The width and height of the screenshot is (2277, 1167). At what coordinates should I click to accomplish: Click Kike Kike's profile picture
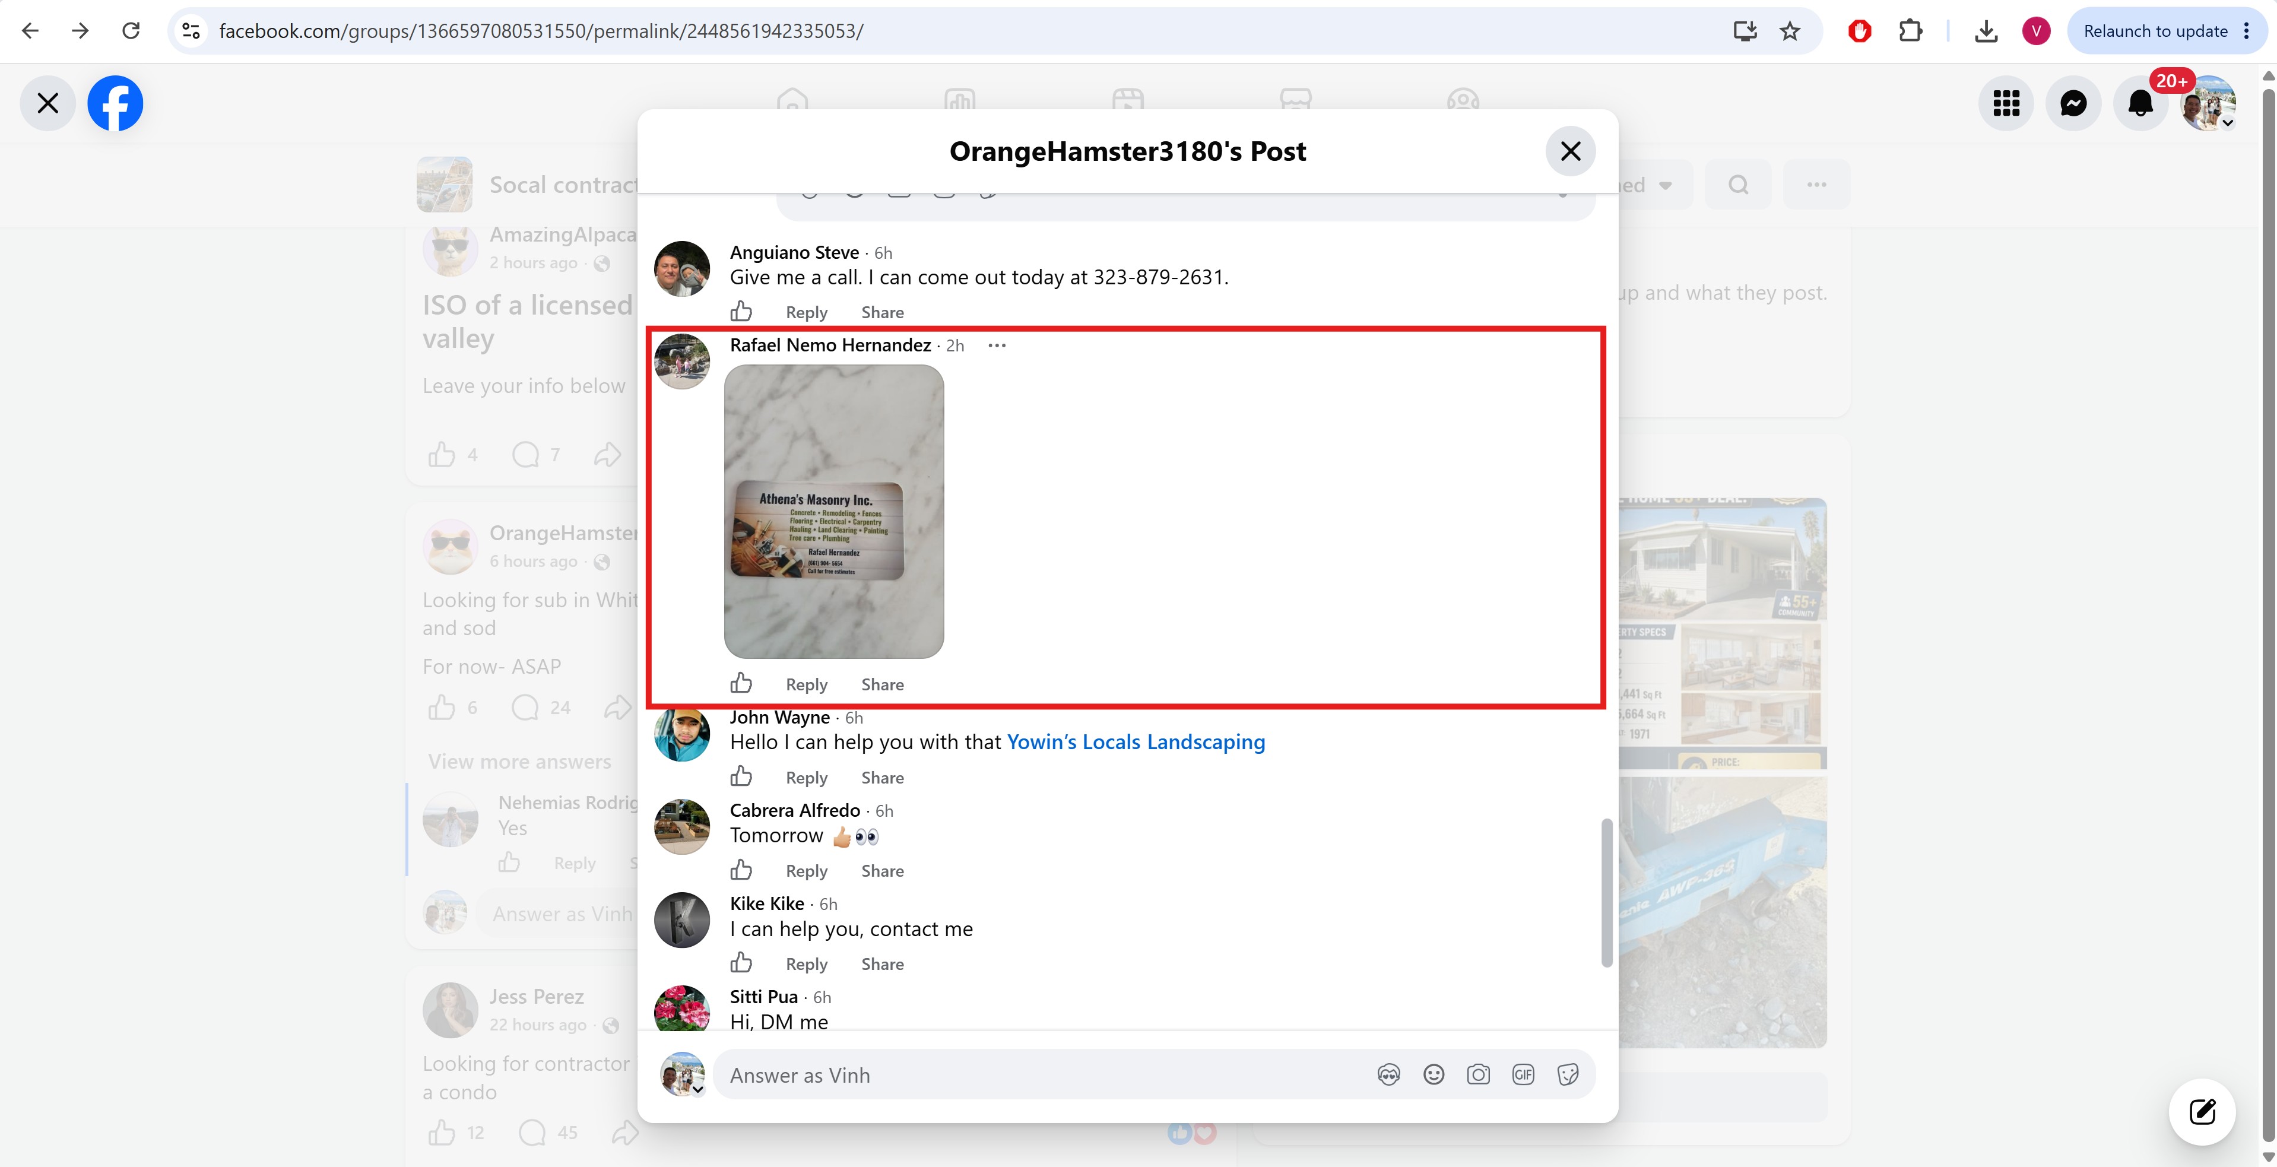(681, 920)
